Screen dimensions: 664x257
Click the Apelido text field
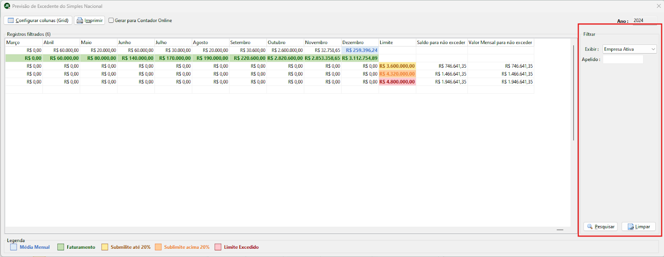pyautogui.click(x=622, y=59)
